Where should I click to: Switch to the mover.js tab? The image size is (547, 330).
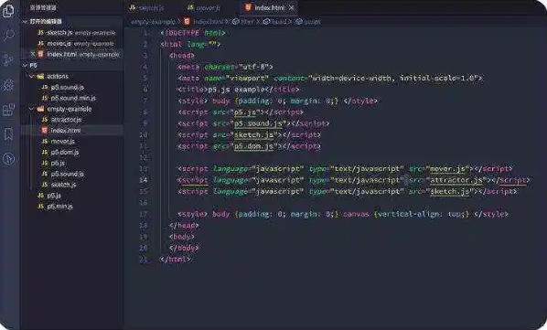click(204, 7)
